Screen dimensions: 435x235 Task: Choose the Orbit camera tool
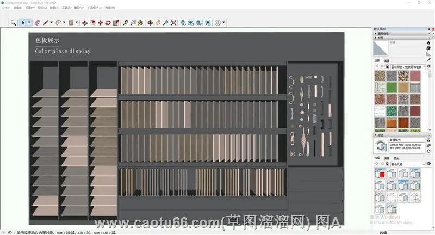click(x=150, y=23)
